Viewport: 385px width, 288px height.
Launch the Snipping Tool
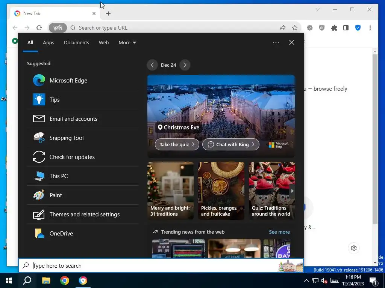83,138
